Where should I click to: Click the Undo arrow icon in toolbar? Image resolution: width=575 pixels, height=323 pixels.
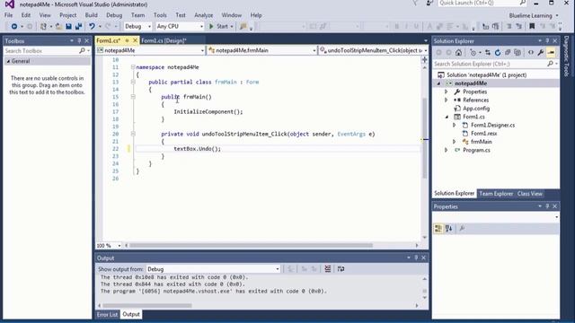point(92,26)
